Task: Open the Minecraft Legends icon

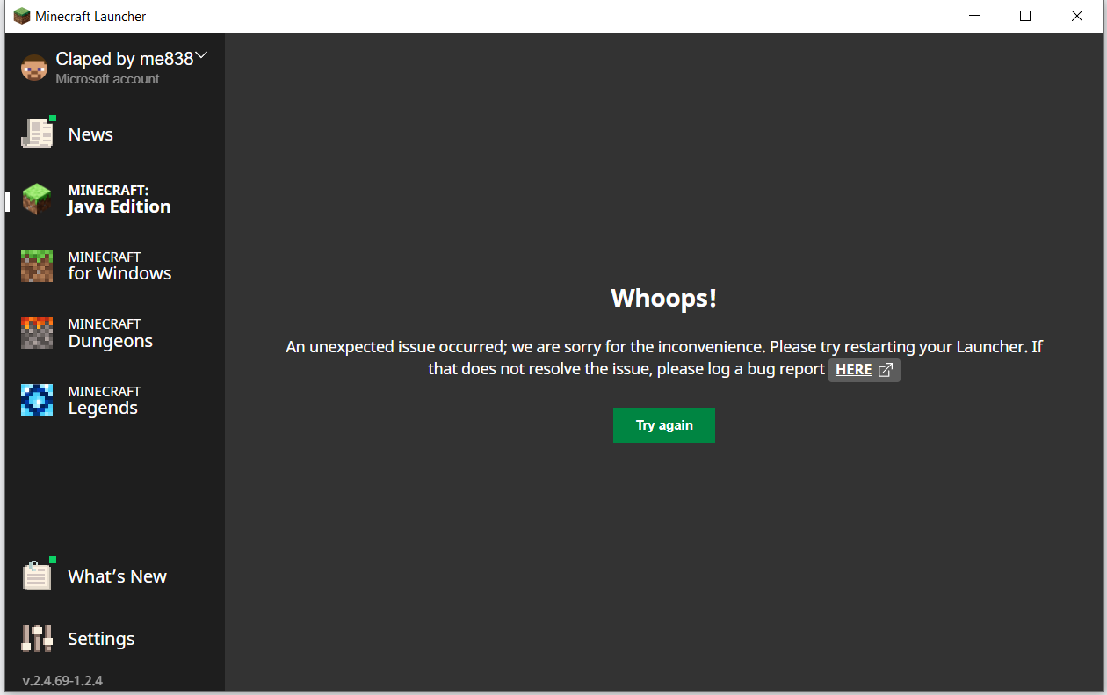Action: click(x=37, y=400)
